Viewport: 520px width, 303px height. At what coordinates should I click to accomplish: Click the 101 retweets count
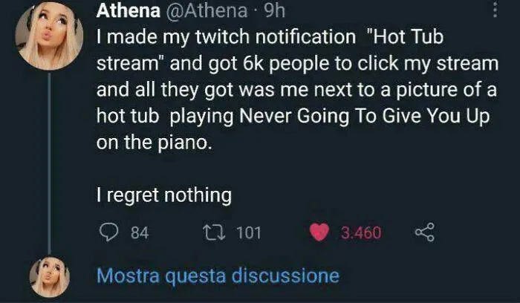[249, 233]
